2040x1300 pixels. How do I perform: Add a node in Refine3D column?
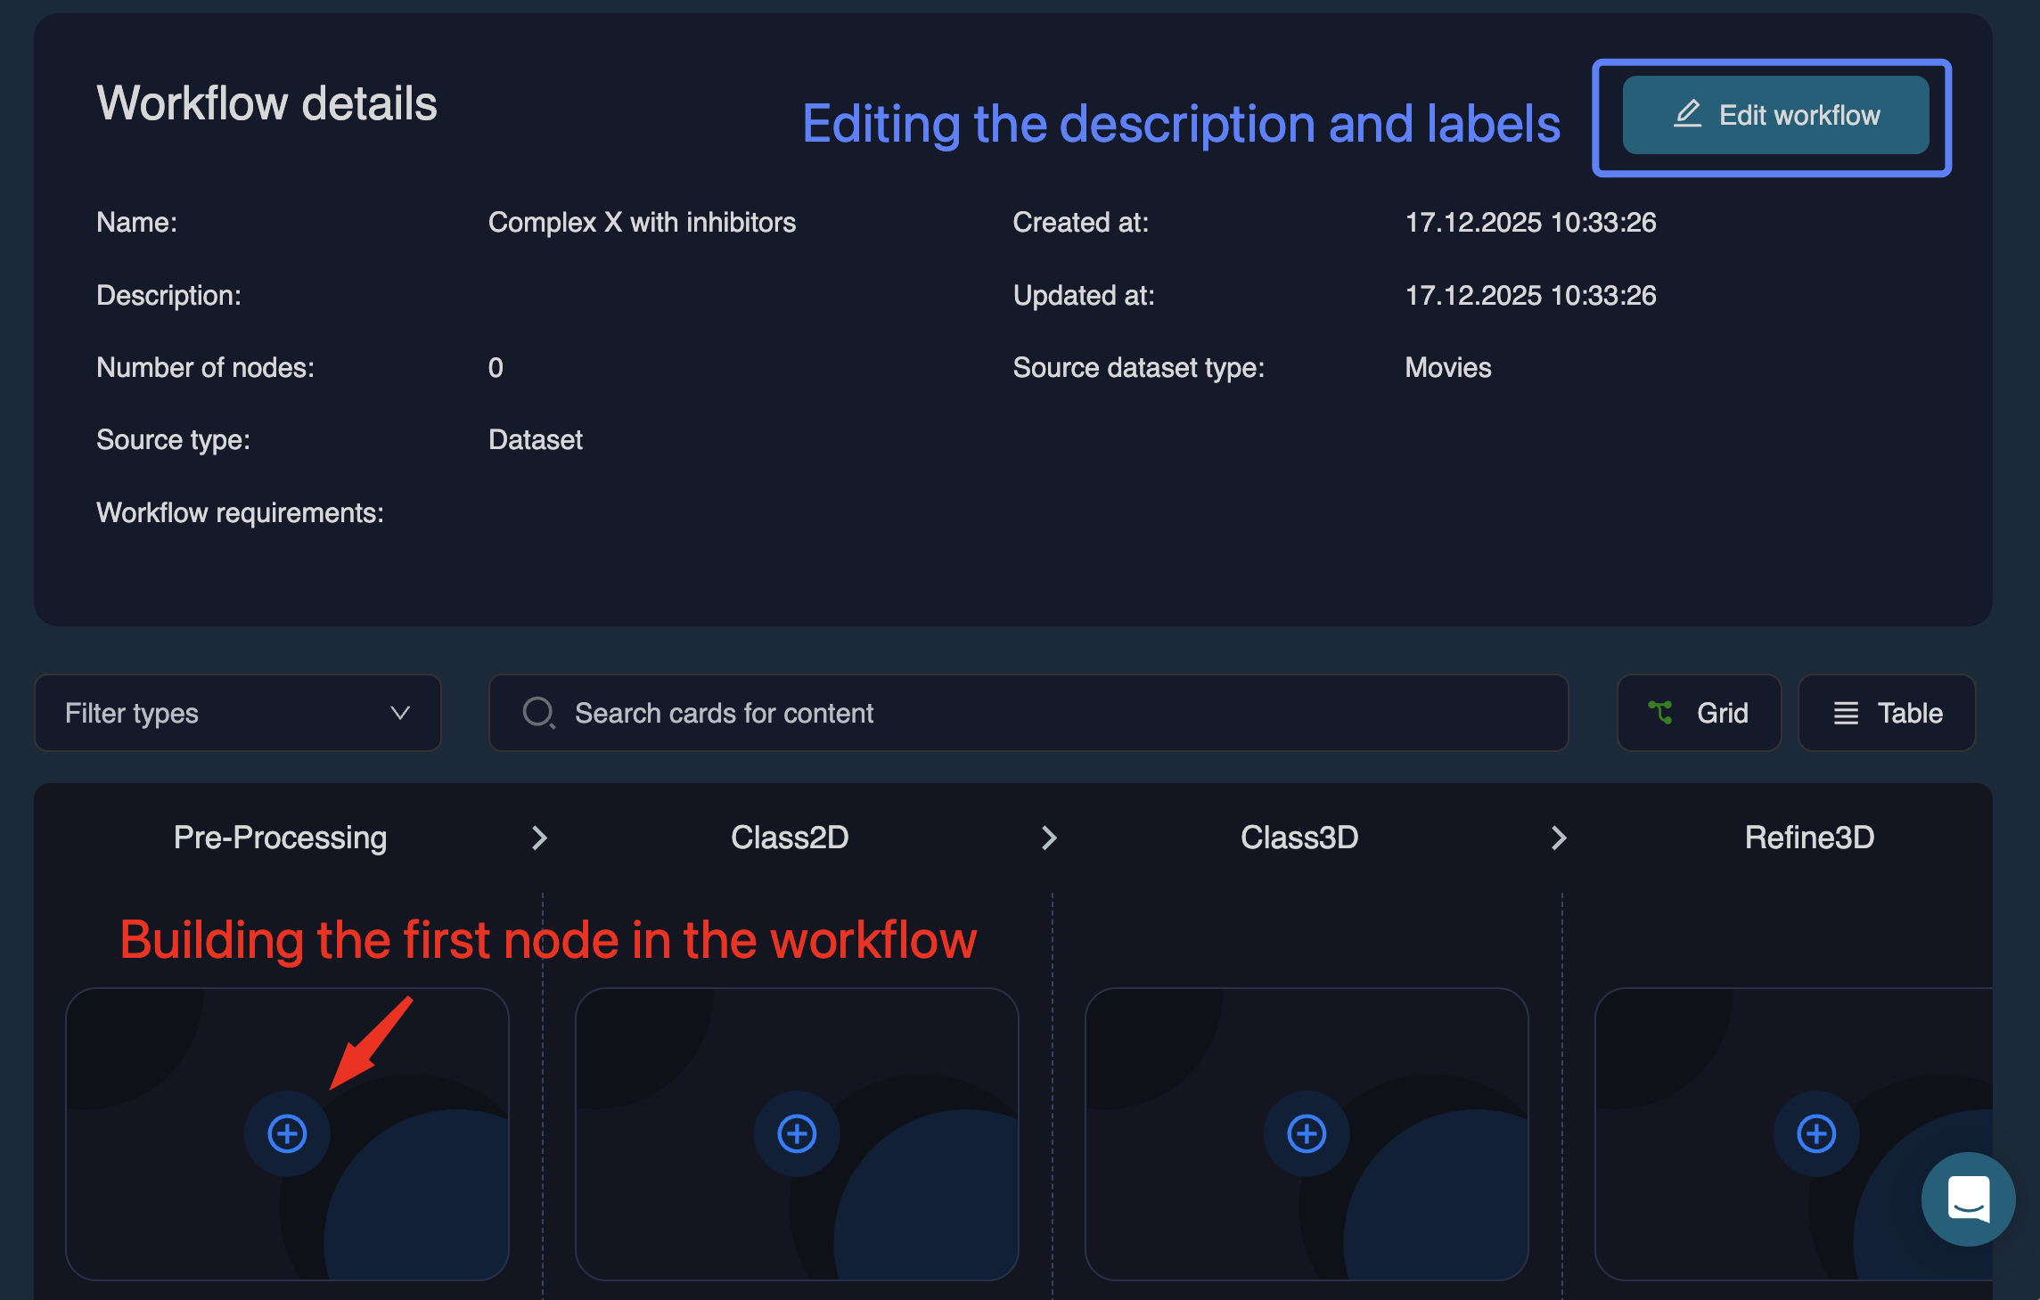click(x=1816, y=1133)
